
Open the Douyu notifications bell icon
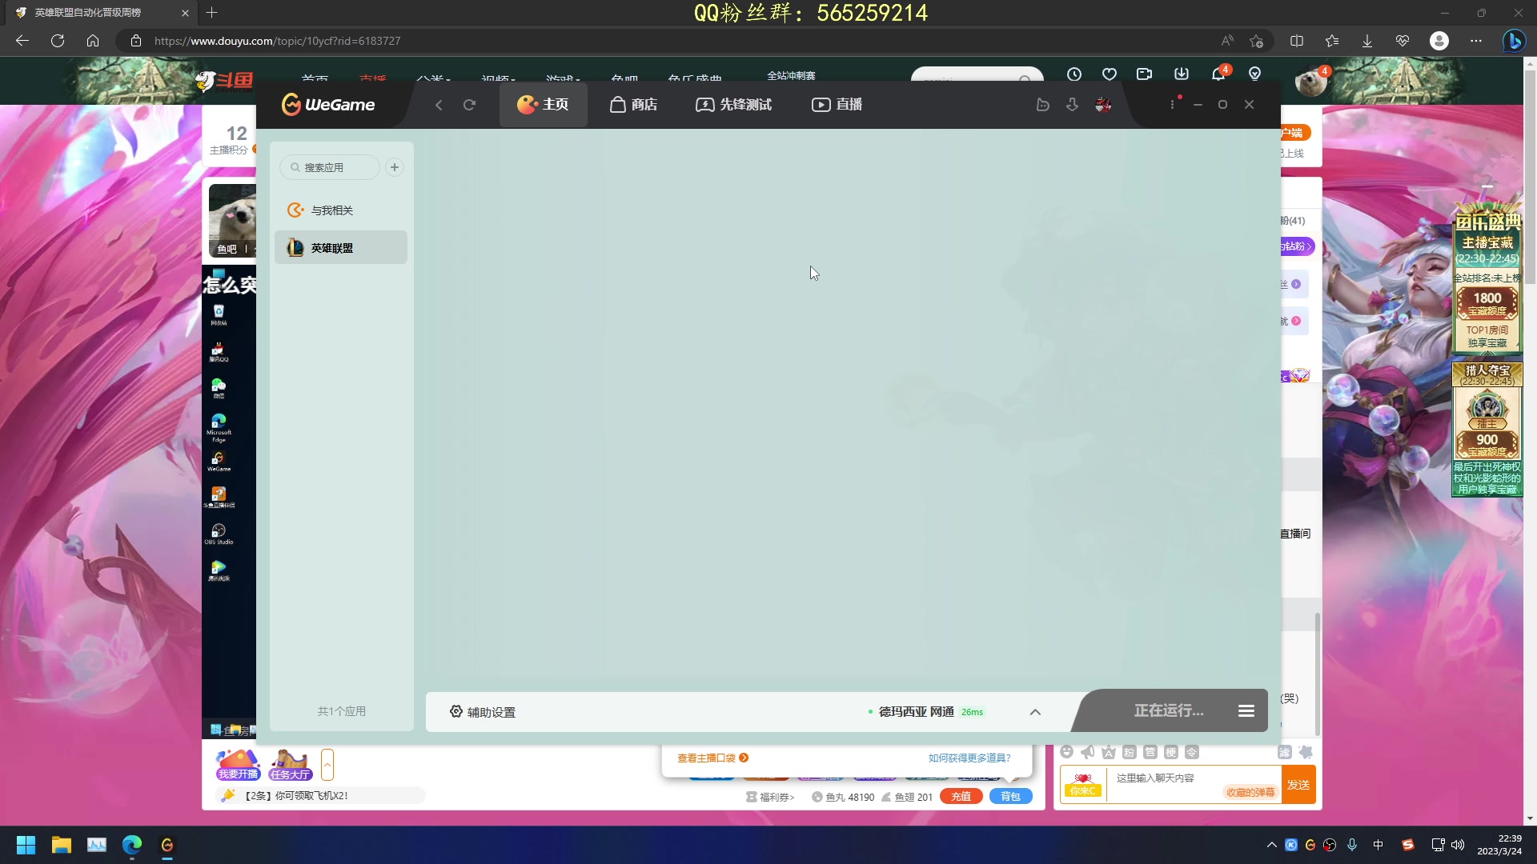pyautogui.click(x=1218, y=74)
